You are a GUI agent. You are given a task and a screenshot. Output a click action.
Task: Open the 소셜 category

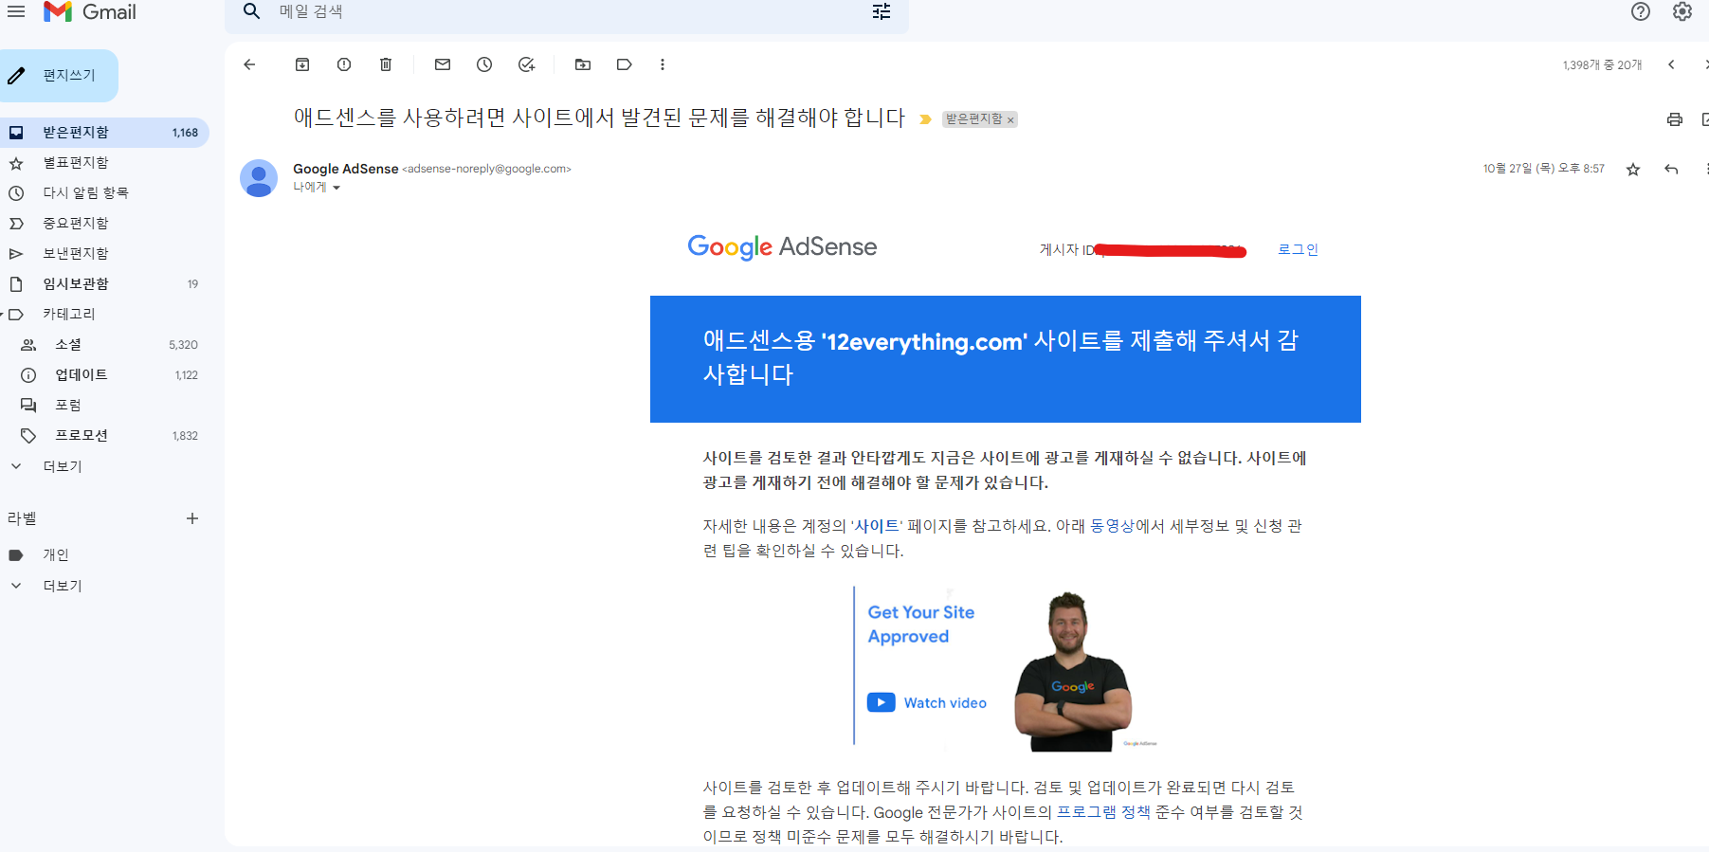(x=104, y=345)
